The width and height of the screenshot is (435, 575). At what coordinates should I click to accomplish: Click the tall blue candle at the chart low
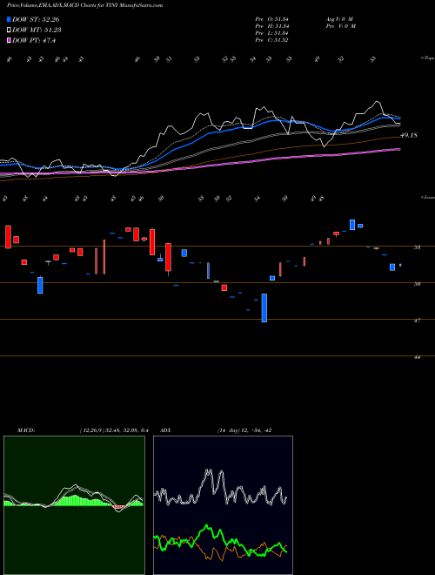pos(264,308)
